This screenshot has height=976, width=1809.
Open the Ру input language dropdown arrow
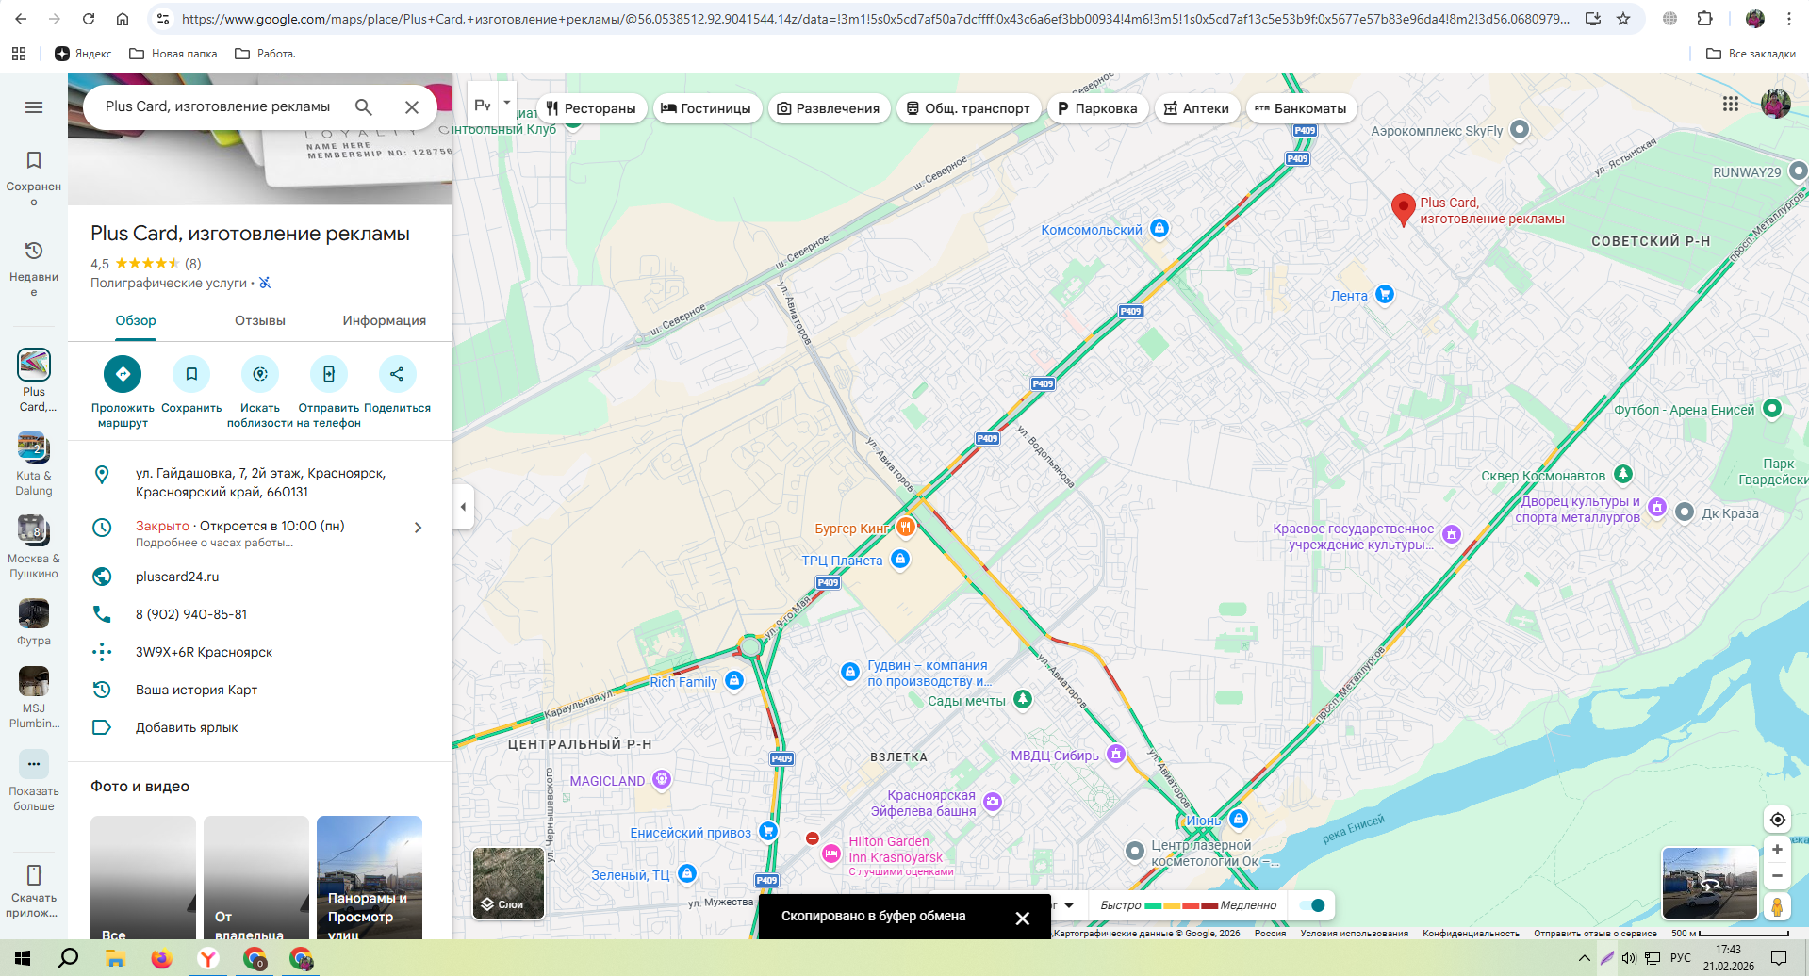[507, 102]
